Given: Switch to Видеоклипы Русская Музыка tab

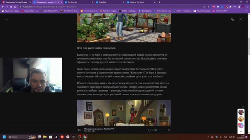Looking at the screenshot, I should [x=16, y=2].
